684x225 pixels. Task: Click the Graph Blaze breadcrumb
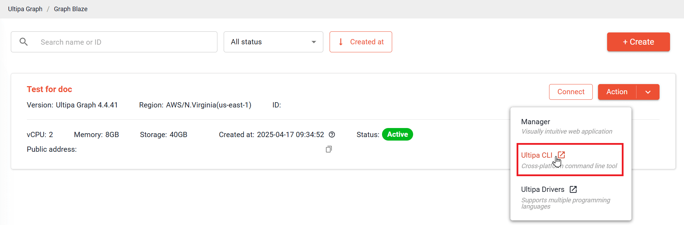[71, 9]
